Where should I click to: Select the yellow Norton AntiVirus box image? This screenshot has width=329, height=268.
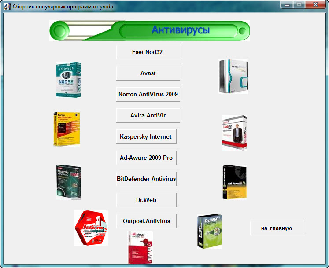tap(67, 129)
